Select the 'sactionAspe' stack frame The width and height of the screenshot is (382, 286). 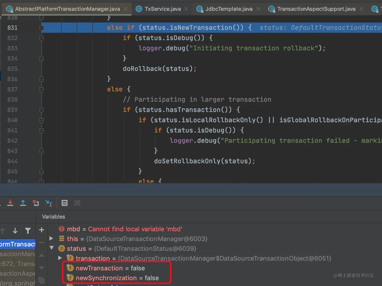tap(18, 274)
